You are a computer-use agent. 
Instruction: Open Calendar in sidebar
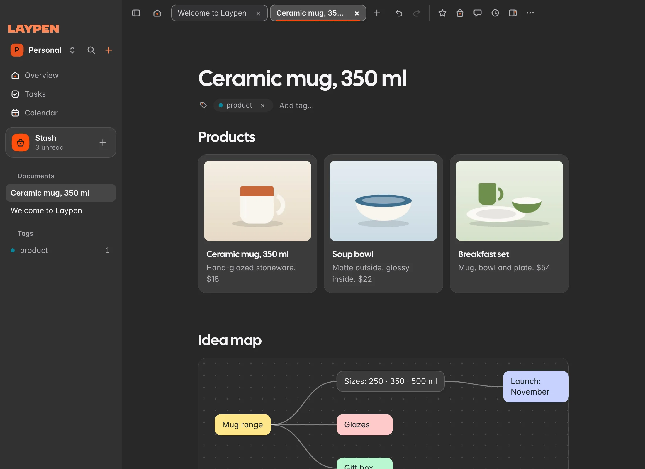point(61,113)
